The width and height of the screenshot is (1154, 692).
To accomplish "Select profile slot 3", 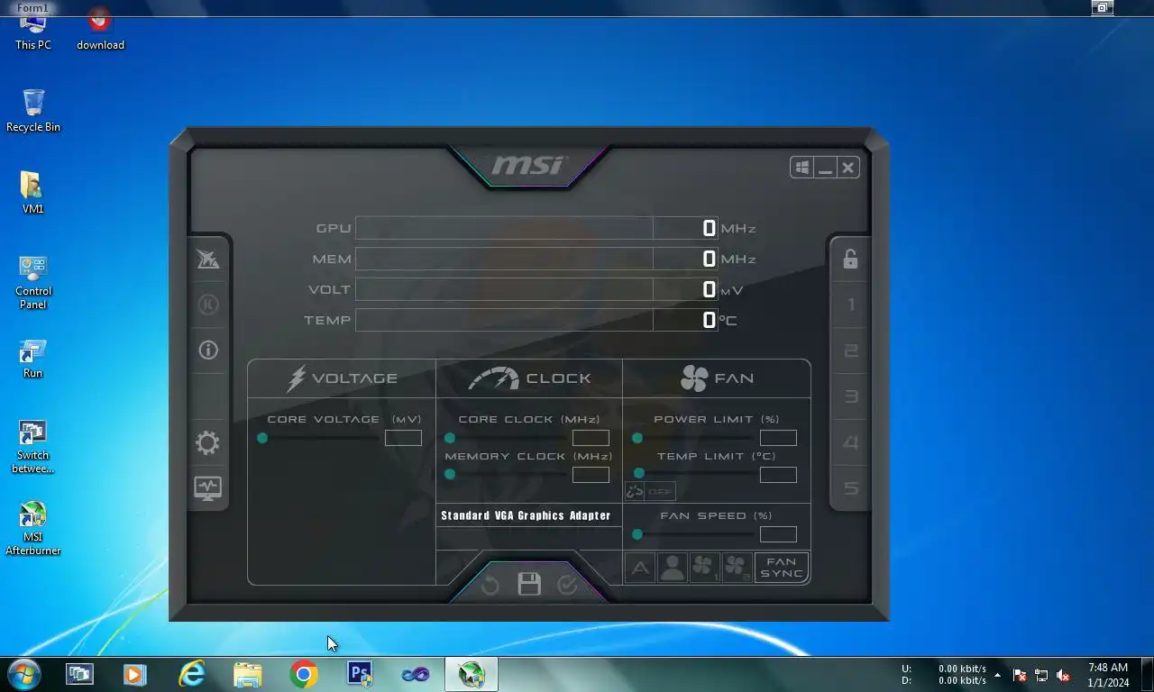I will click(850, 396).
